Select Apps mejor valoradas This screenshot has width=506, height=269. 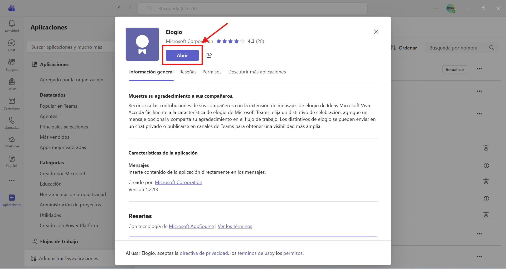click(x=63, y=147)
